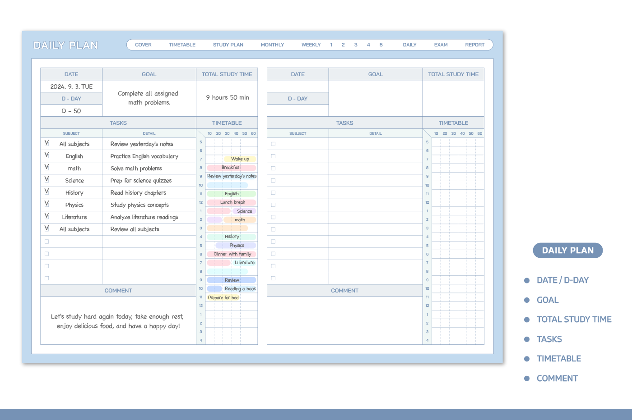
Task: Select the pink Breakfast timetable block
Action: (231, 168)
